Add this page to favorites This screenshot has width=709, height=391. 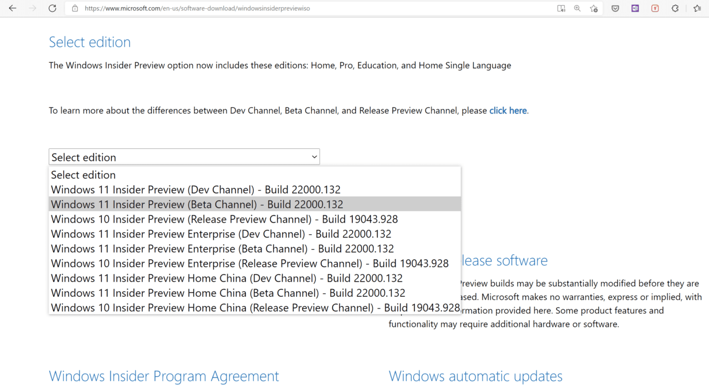[594, 8]
